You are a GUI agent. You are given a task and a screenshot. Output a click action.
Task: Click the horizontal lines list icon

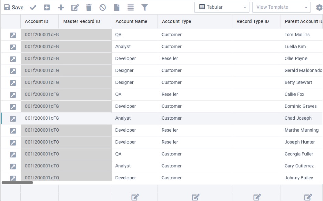tap(131, 7)
